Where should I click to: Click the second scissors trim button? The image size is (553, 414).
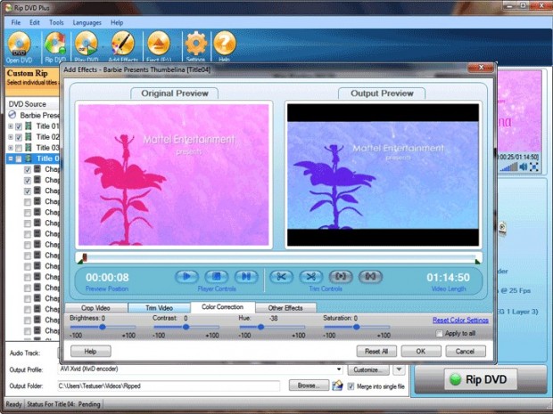[310, 277]
